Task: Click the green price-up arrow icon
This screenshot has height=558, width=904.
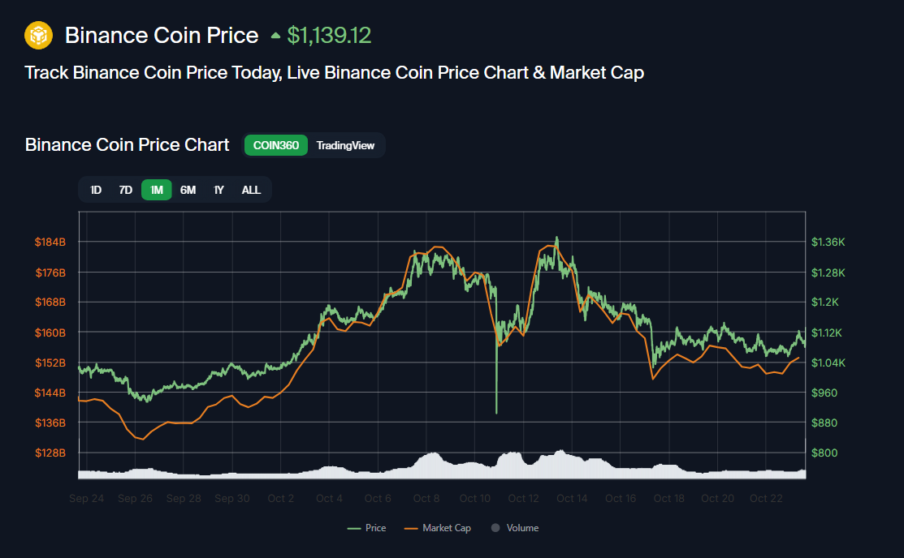Action: coord(276,36)
